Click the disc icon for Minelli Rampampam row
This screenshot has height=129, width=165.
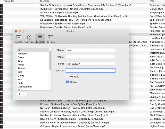pos(2,13)
